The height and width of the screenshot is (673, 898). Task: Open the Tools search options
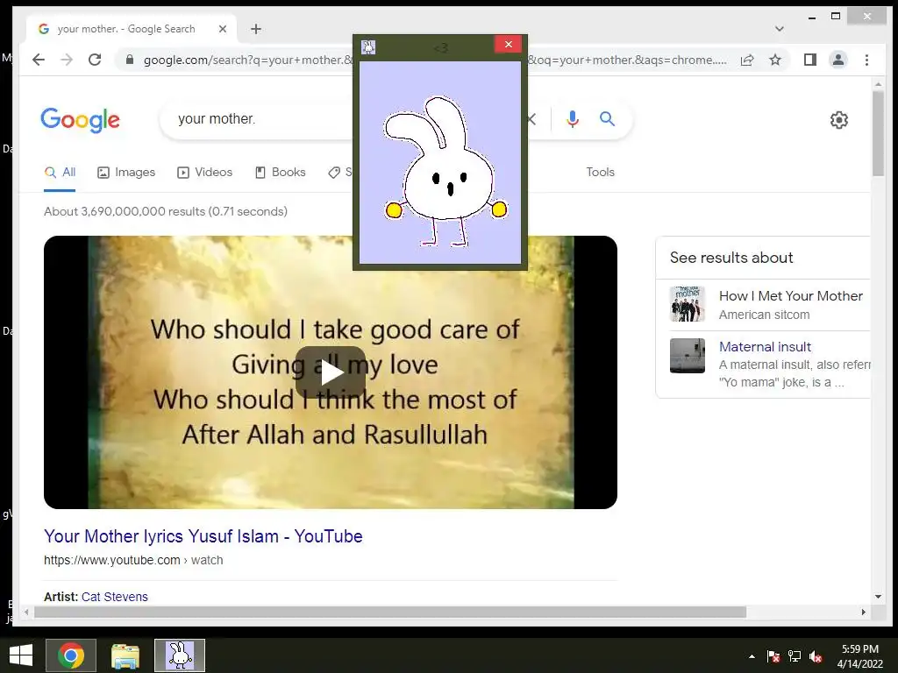pyautogui.click(x=600, y=173)
